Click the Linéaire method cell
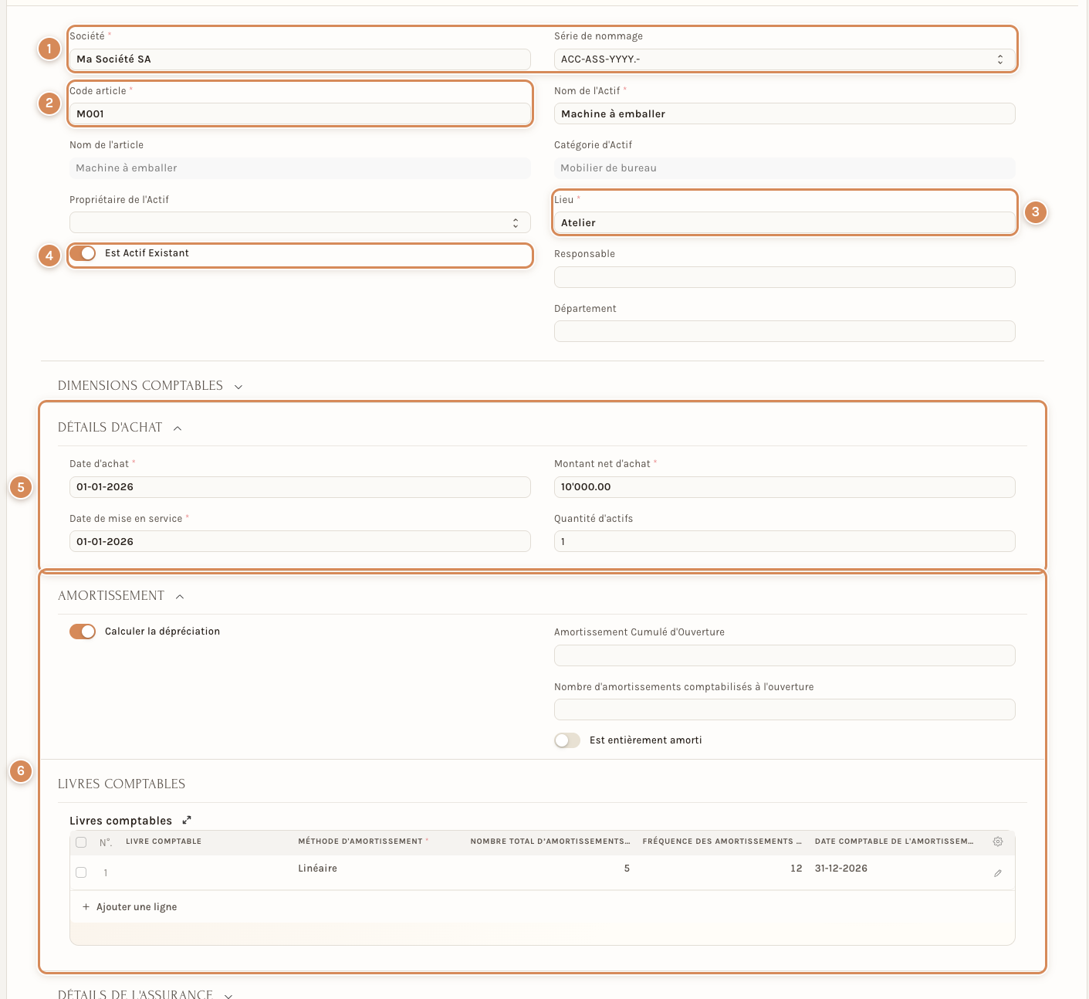Viewport: 1089px width, 999px height. tap(378, 872)
